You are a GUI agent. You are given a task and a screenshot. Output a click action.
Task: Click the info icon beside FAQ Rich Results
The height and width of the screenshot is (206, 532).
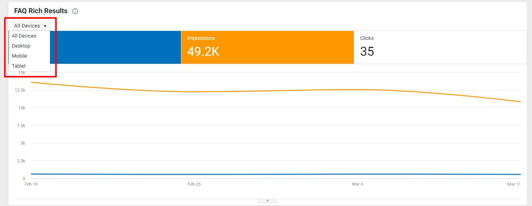click(75, 11)
